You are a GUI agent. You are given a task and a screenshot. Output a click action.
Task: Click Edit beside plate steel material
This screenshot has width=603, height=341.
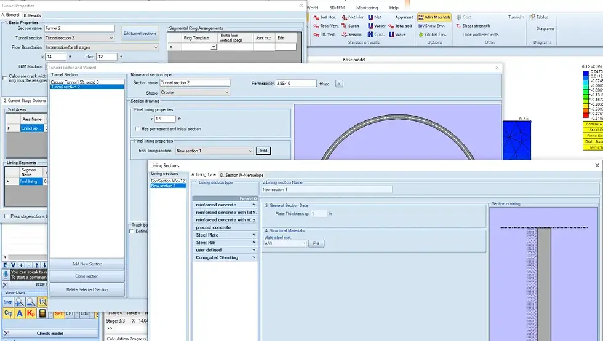click(x=316, y=243)
